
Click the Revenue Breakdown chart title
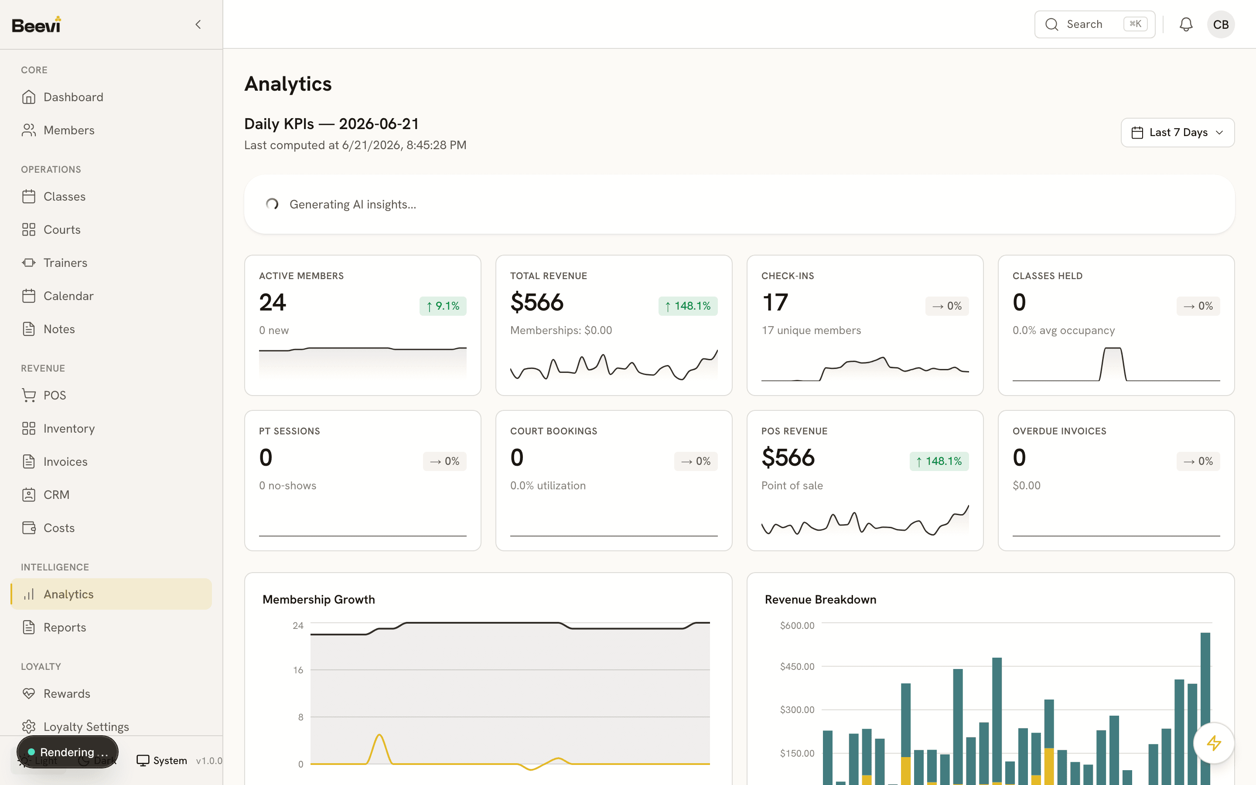pos(820,599)
